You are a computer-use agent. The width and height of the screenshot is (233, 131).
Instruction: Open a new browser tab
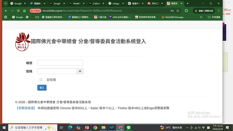coord(188,3)
